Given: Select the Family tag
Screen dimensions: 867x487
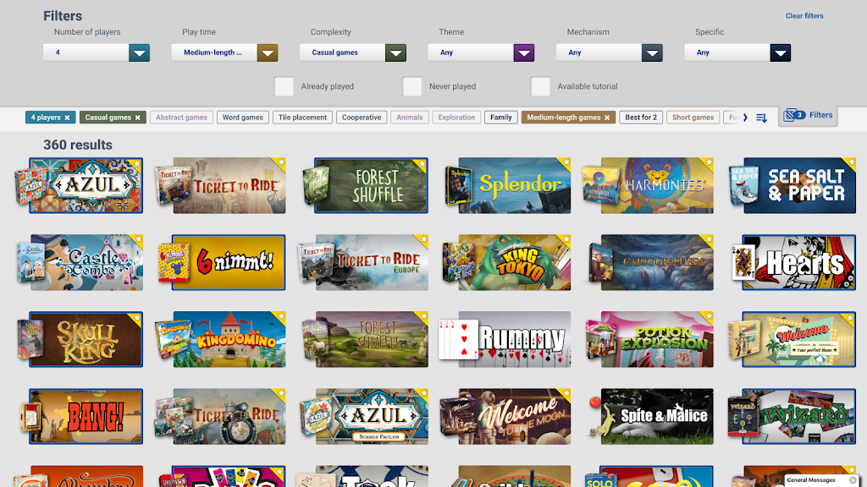Looking at the screenshot, I should (x=501, y=118).
